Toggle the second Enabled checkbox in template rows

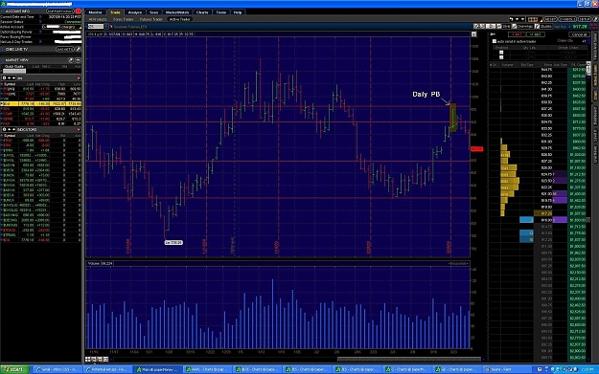coord(501,57)
